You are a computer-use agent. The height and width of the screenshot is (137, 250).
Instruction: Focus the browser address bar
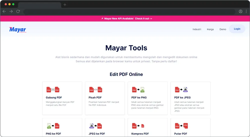pos(129,11)
